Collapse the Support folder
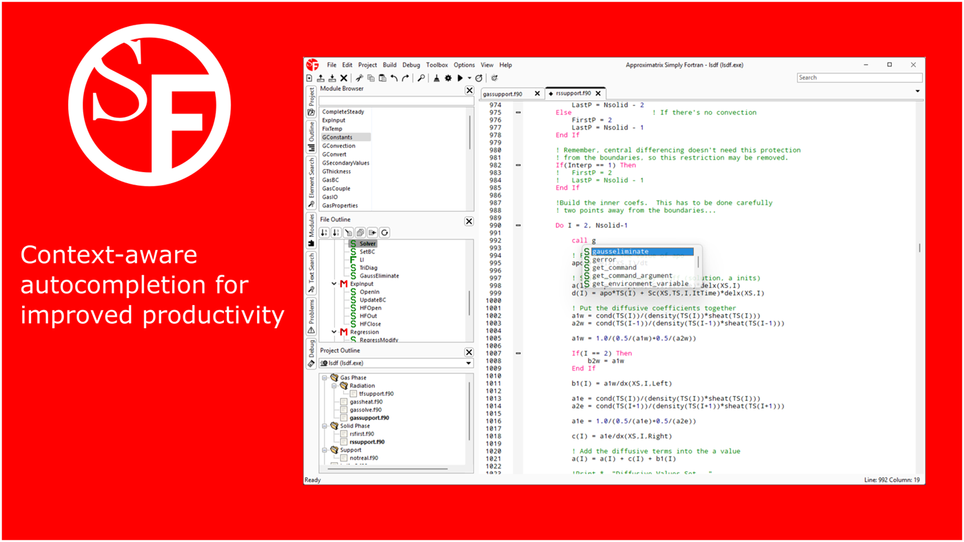The width and height of the screenshot is (964, 542). (x=325, y=450)
